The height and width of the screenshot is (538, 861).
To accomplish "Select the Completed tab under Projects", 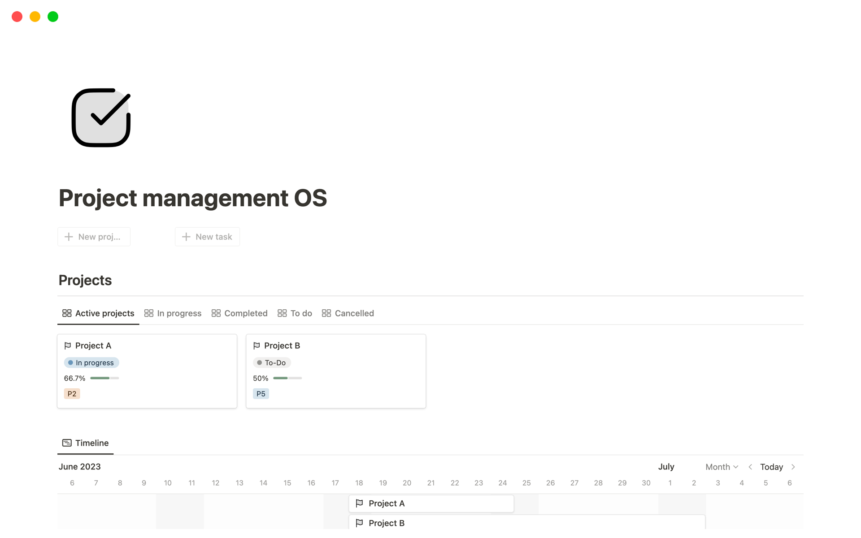I will pyautogui.click(x=245, y=313).
